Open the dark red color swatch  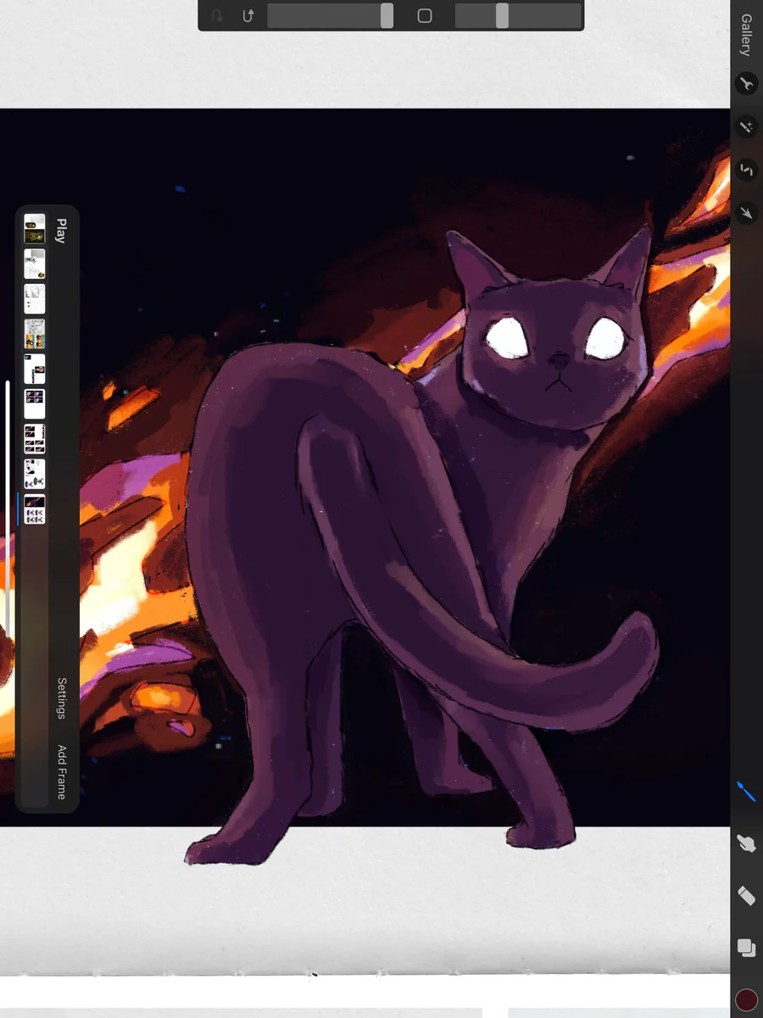(746, 1000)
